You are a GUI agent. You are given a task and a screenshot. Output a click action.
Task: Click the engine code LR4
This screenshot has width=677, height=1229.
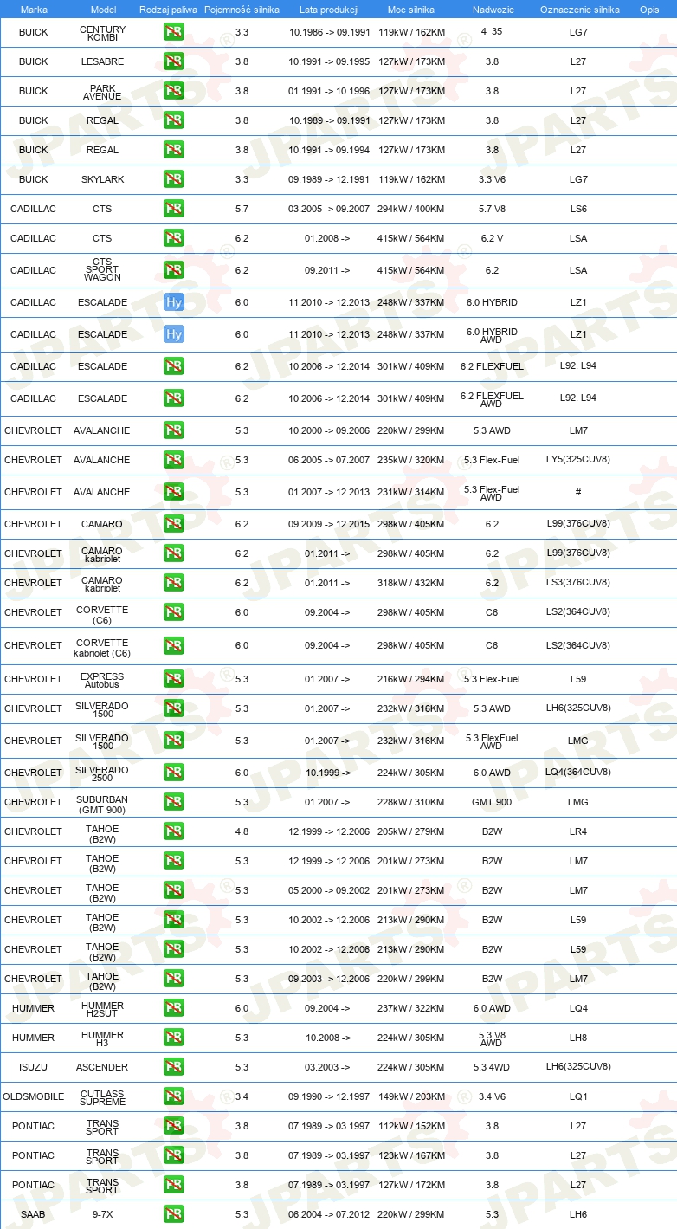[578, 831]
